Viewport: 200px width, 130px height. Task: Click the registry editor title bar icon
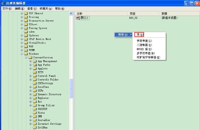tap(3, 3)
